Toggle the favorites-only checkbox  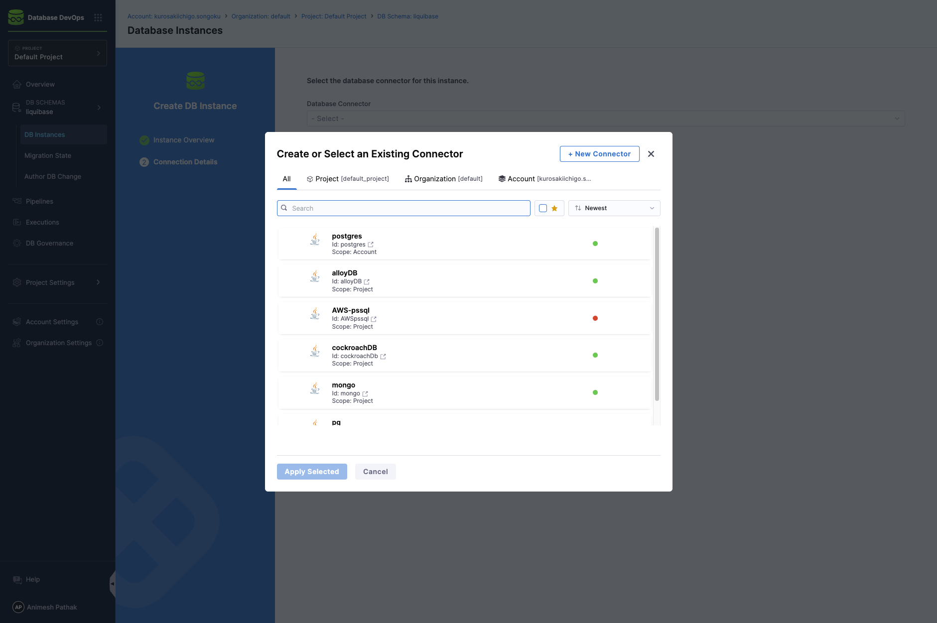point(543,208)
